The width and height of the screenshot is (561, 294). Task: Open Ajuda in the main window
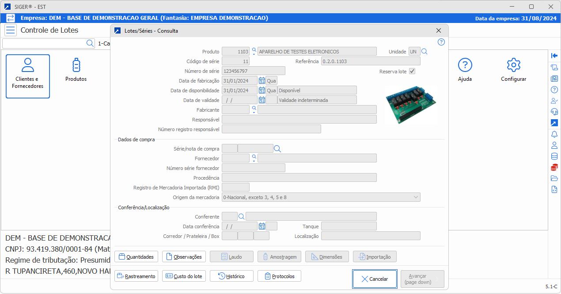tap(465, 71)
